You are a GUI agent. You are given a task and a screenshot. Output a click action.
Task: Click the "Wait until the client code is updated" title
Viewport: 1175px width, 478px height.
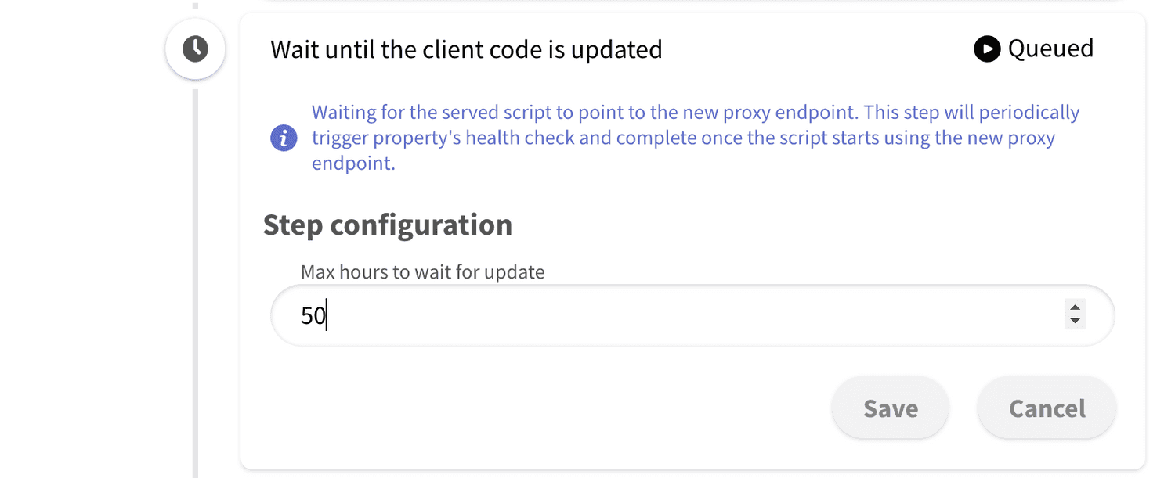(466, 49)
